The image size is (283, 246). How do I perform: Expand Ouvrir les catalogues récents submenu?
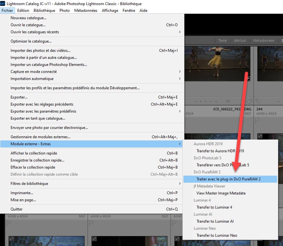click(92, 32)
